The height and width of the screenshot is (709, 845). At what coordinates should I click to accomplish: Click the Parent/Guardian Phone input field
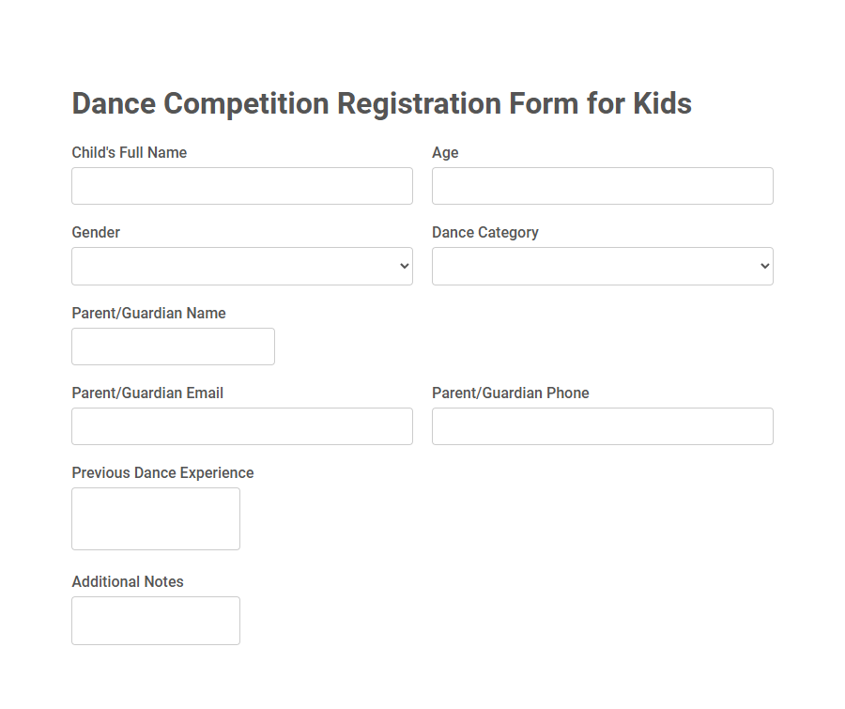(x=601, y=425)
